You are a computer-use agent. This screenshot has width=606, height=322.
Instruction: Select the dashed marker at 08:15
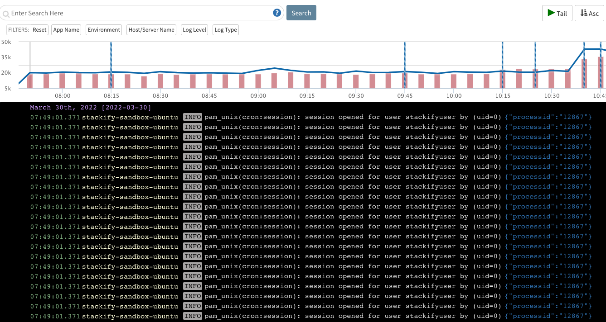(111, 65)
